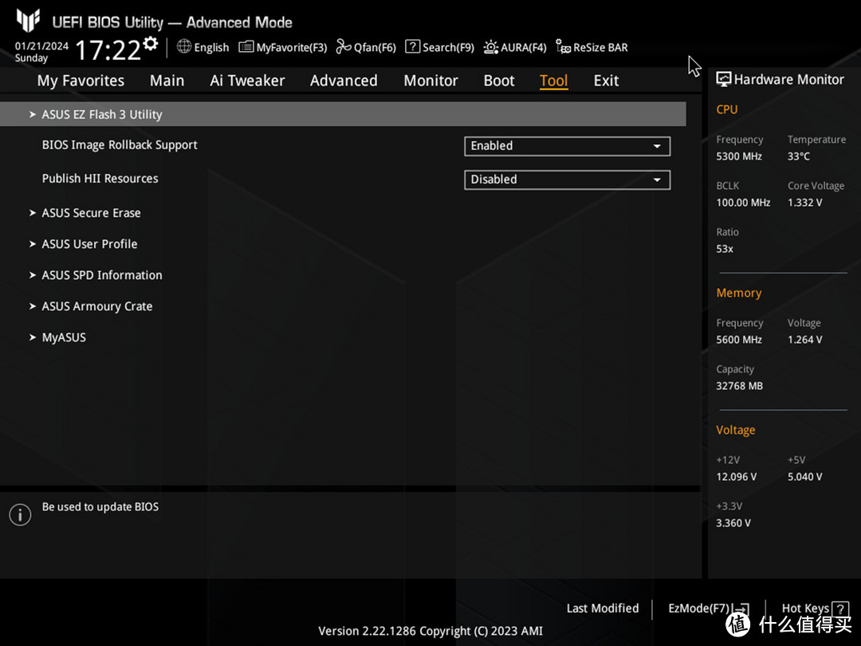Viewport: 861px width, 646px height.
Task: Click the Qfan fan icon
Action: click(x=344, y=47)
